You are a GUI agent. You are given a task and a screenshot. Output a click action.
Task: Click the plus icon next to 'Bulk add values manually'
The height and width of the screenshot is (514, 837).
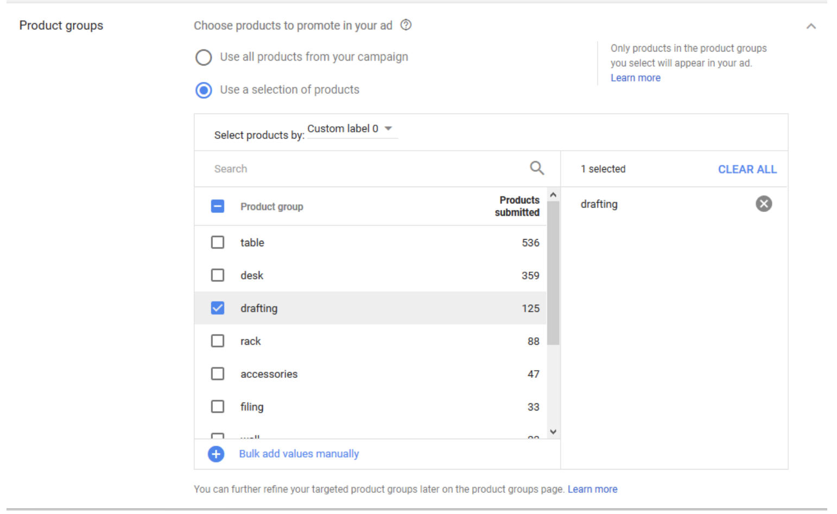pyautogui.click(x=215, y=454)
